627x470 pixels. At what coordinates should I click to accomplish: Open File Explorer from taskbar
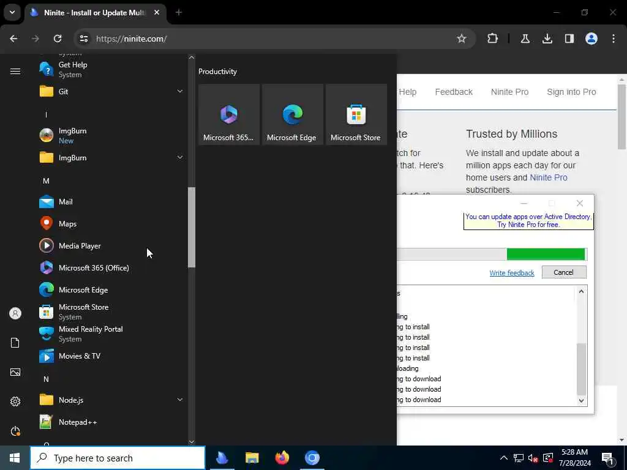pos(252,458)
